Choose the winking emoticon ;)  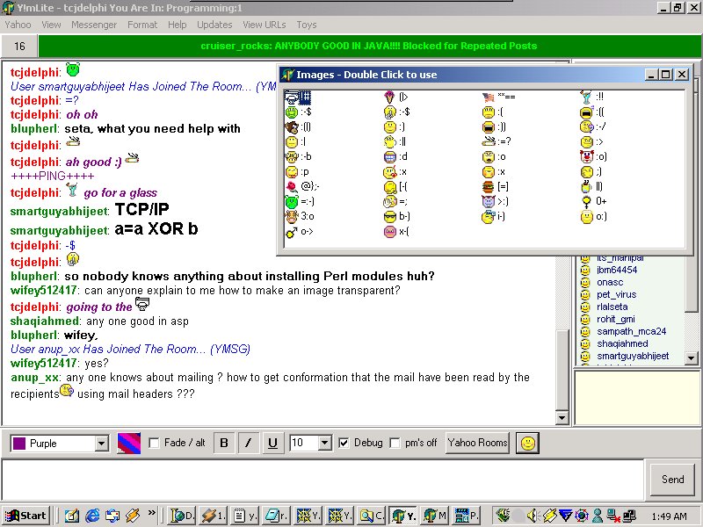click(591, 171)
